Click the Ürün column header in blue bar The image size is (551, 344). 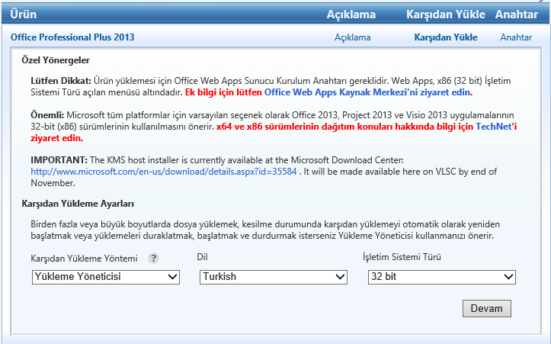[x=24, y=14]
